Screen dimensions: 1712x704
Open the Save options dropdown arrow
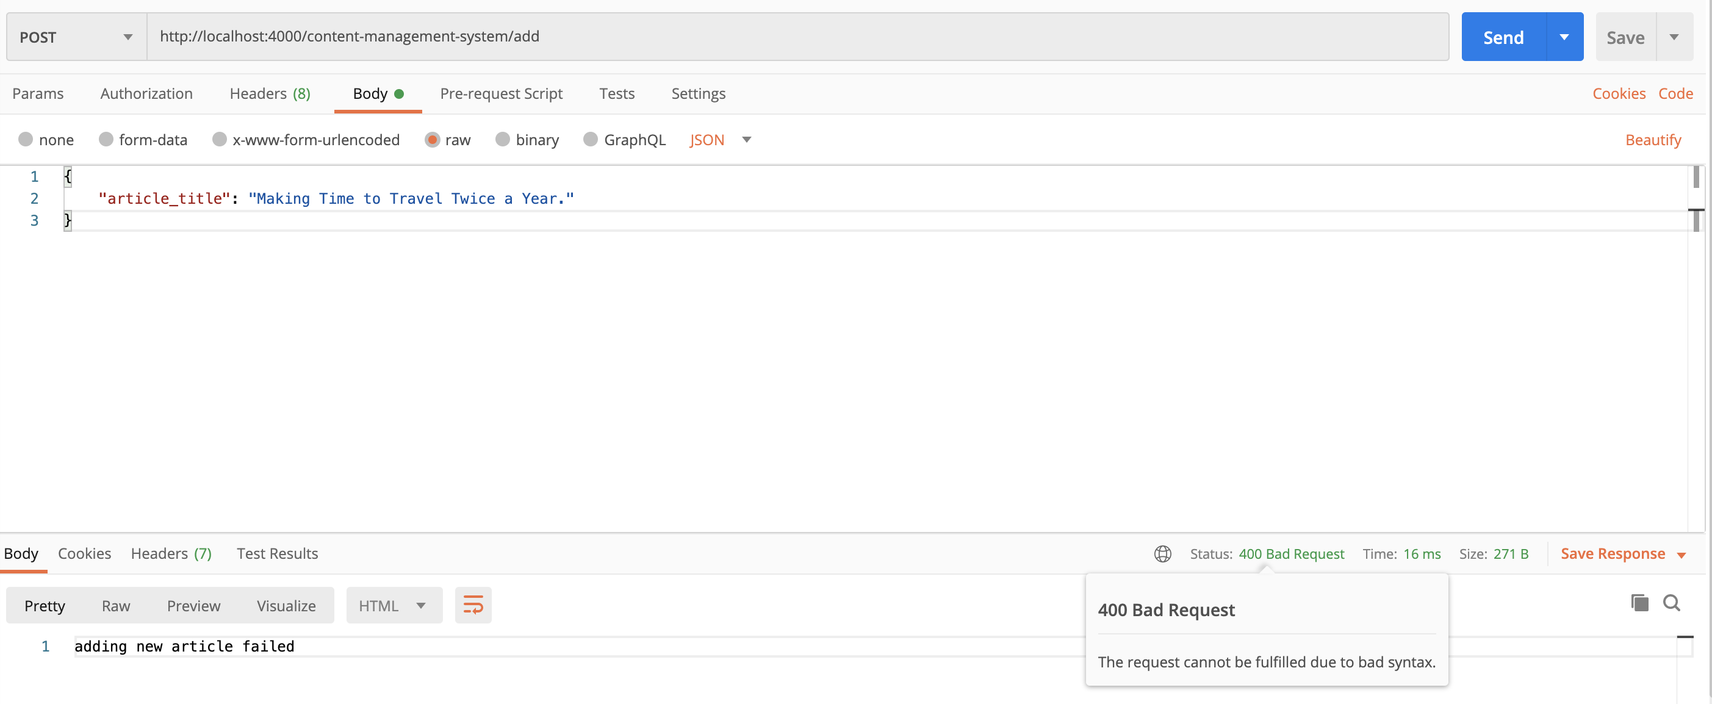point(1674,37)
